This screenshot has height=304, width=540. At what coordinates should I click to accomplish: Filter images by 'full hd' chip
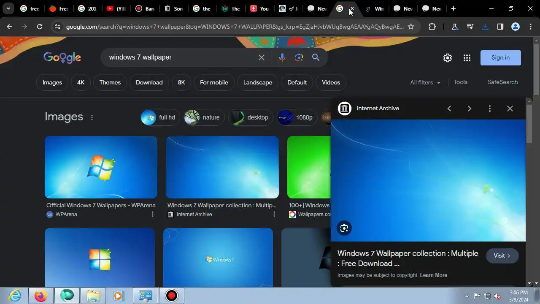point(160,117)
